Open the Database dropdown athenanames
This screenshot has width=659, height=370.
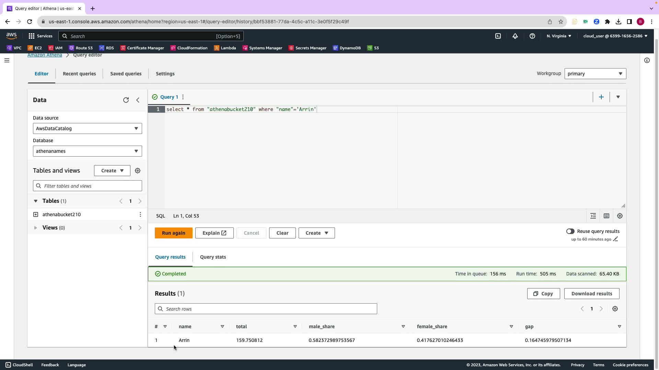click(x=87, y=151)
